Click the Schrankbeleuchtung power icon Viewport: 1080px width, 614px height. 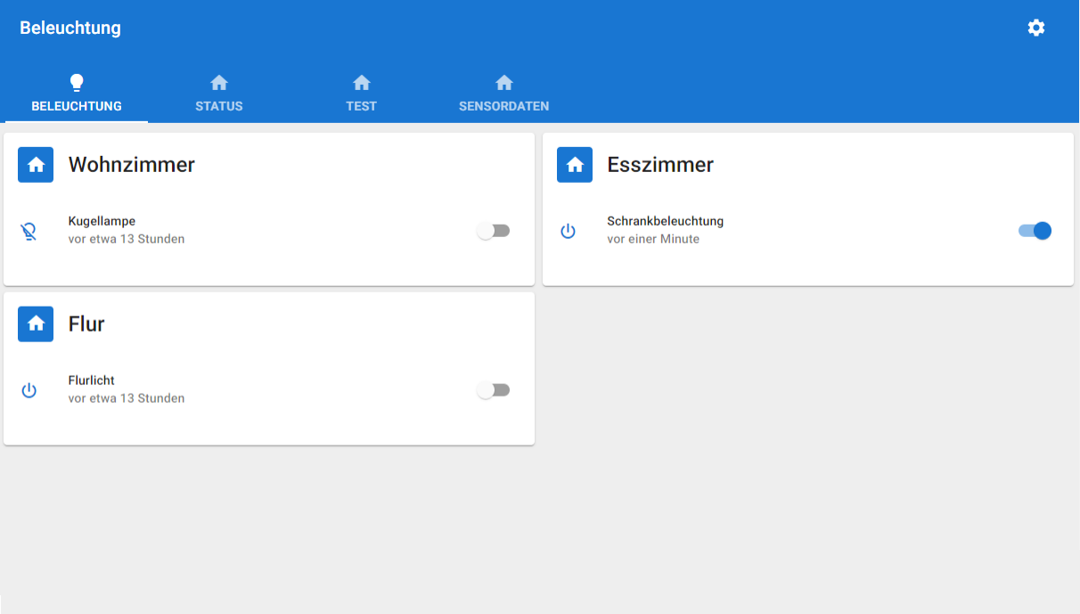(x=568, y=232)
